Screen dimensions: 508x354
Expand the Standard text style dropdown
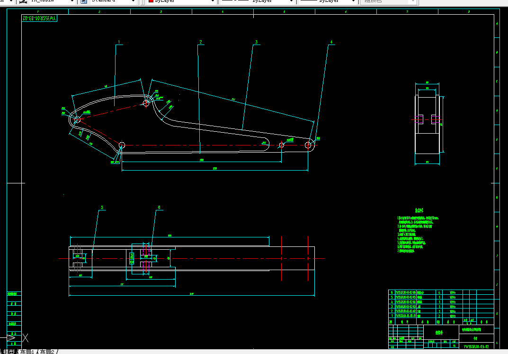(x=133, y=1)
